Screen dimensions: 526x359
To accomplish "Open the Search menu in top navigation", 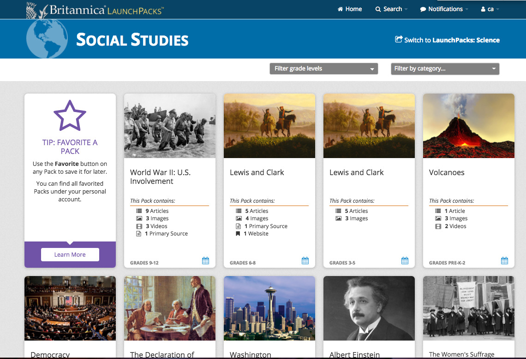I will point(391,9).
